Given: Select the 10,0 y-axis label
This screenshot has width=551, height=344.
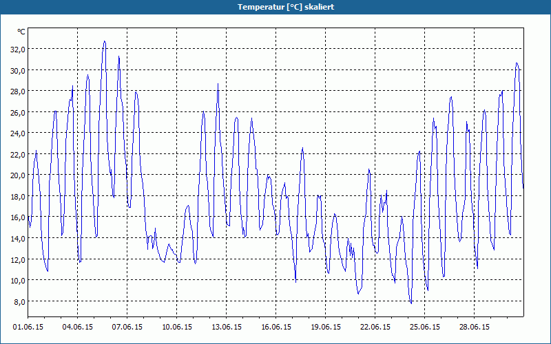Looking at the screenshot, I should click(x=18, y=281).
